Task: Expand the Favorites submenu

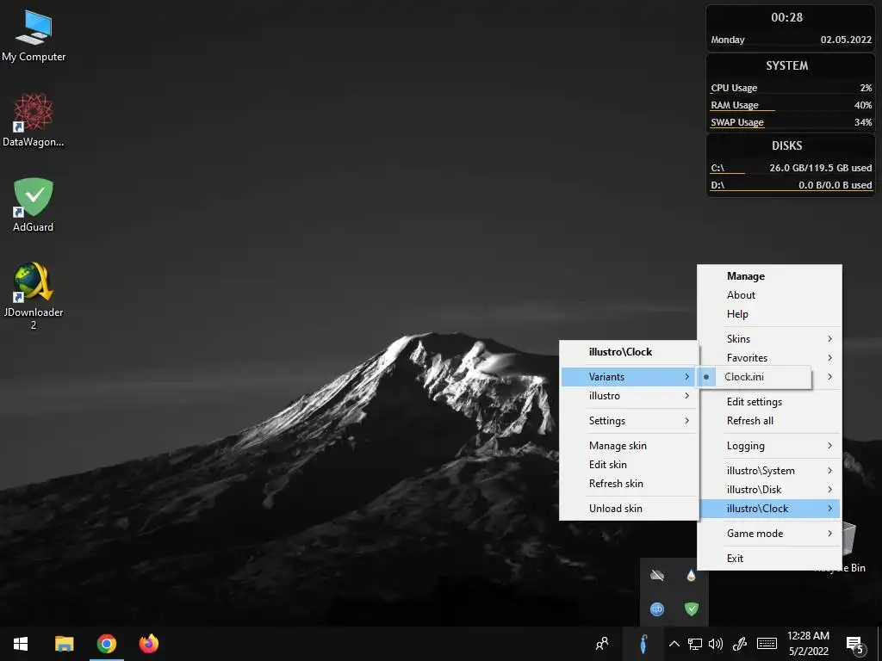Action: 769,357
